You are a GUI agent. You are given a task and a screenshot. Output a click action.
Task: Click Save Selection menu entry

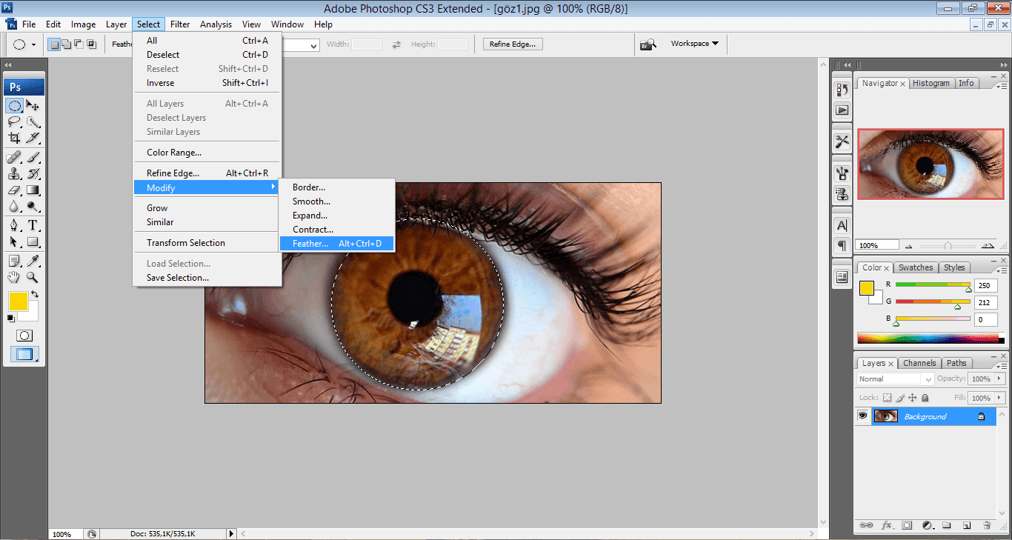coord(177,278)
